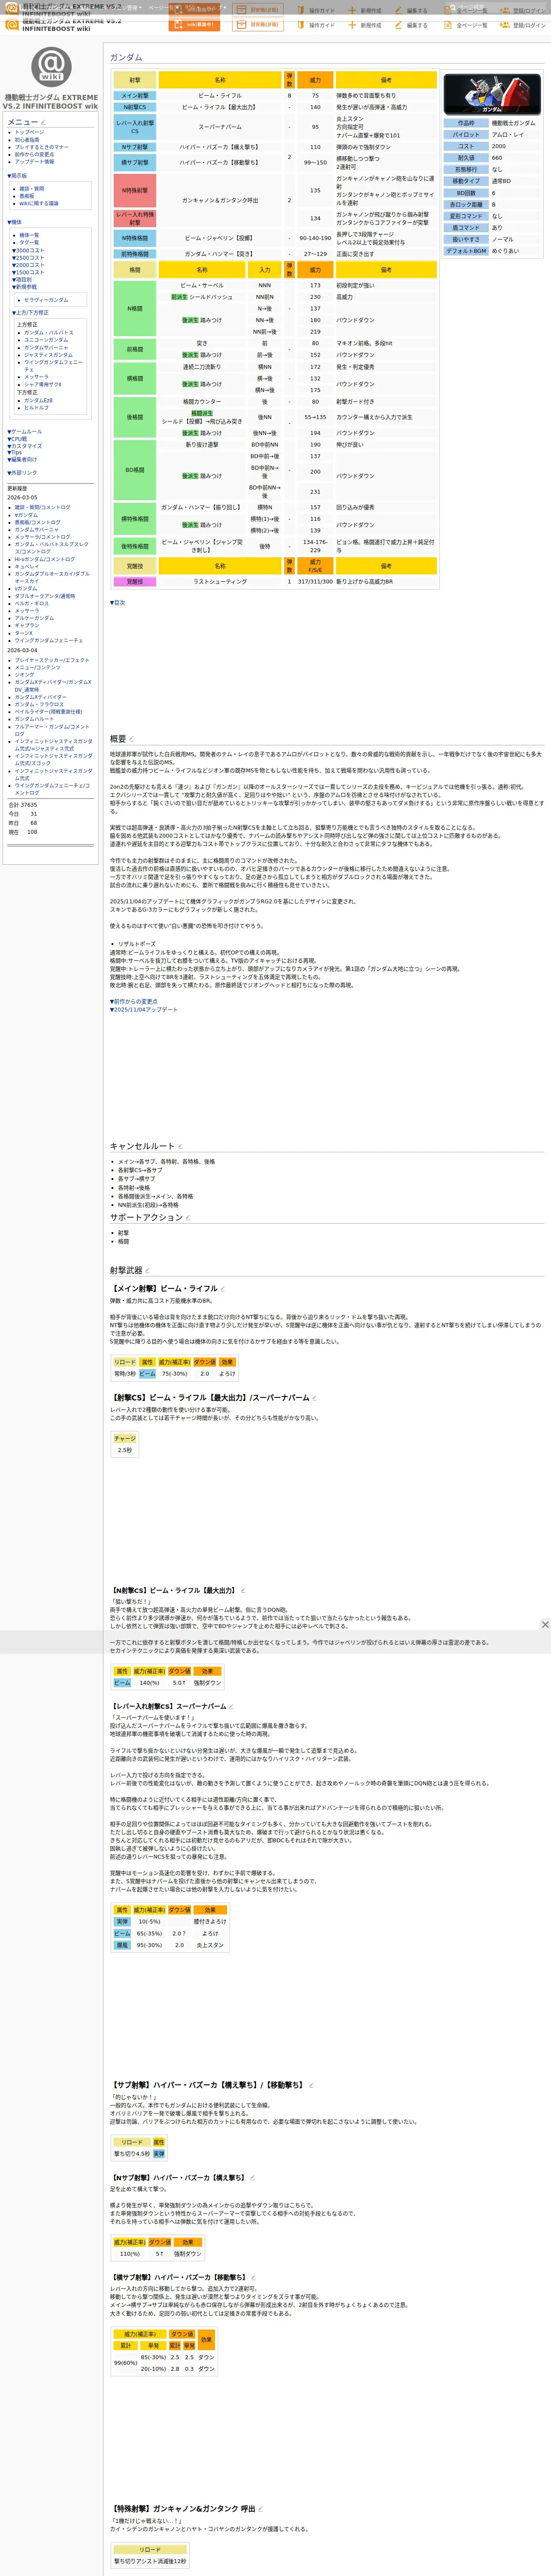This screenshot has width=551, height=2576.
Task: Click the @wiki circular logo
Action: pos(51,67)
